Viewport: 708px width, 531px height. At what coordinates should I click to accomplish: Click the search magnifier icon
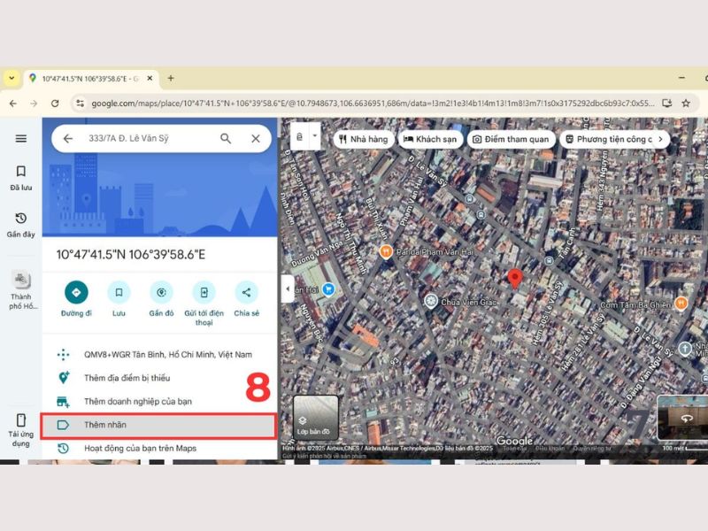(226, 139)
